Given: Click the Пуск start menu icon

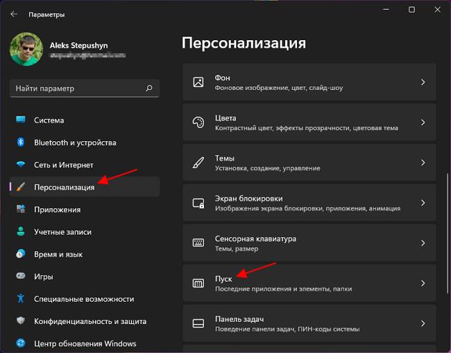Looking at the screenshot, I should click(198, 283).
